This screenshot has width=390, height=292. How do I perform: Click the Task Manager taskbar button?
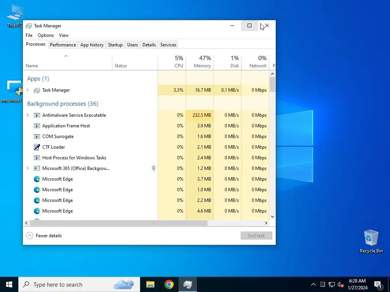(188, 284)
